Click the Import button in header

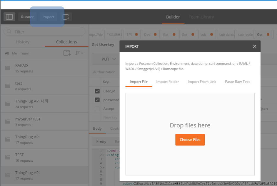click(49, 17)
